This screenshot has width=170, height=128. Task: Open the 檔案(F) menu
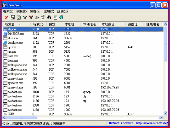[8, 11]
